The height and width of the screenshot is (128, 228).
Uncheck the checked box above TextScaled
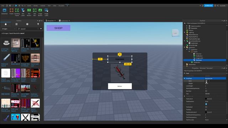[206, 104]
